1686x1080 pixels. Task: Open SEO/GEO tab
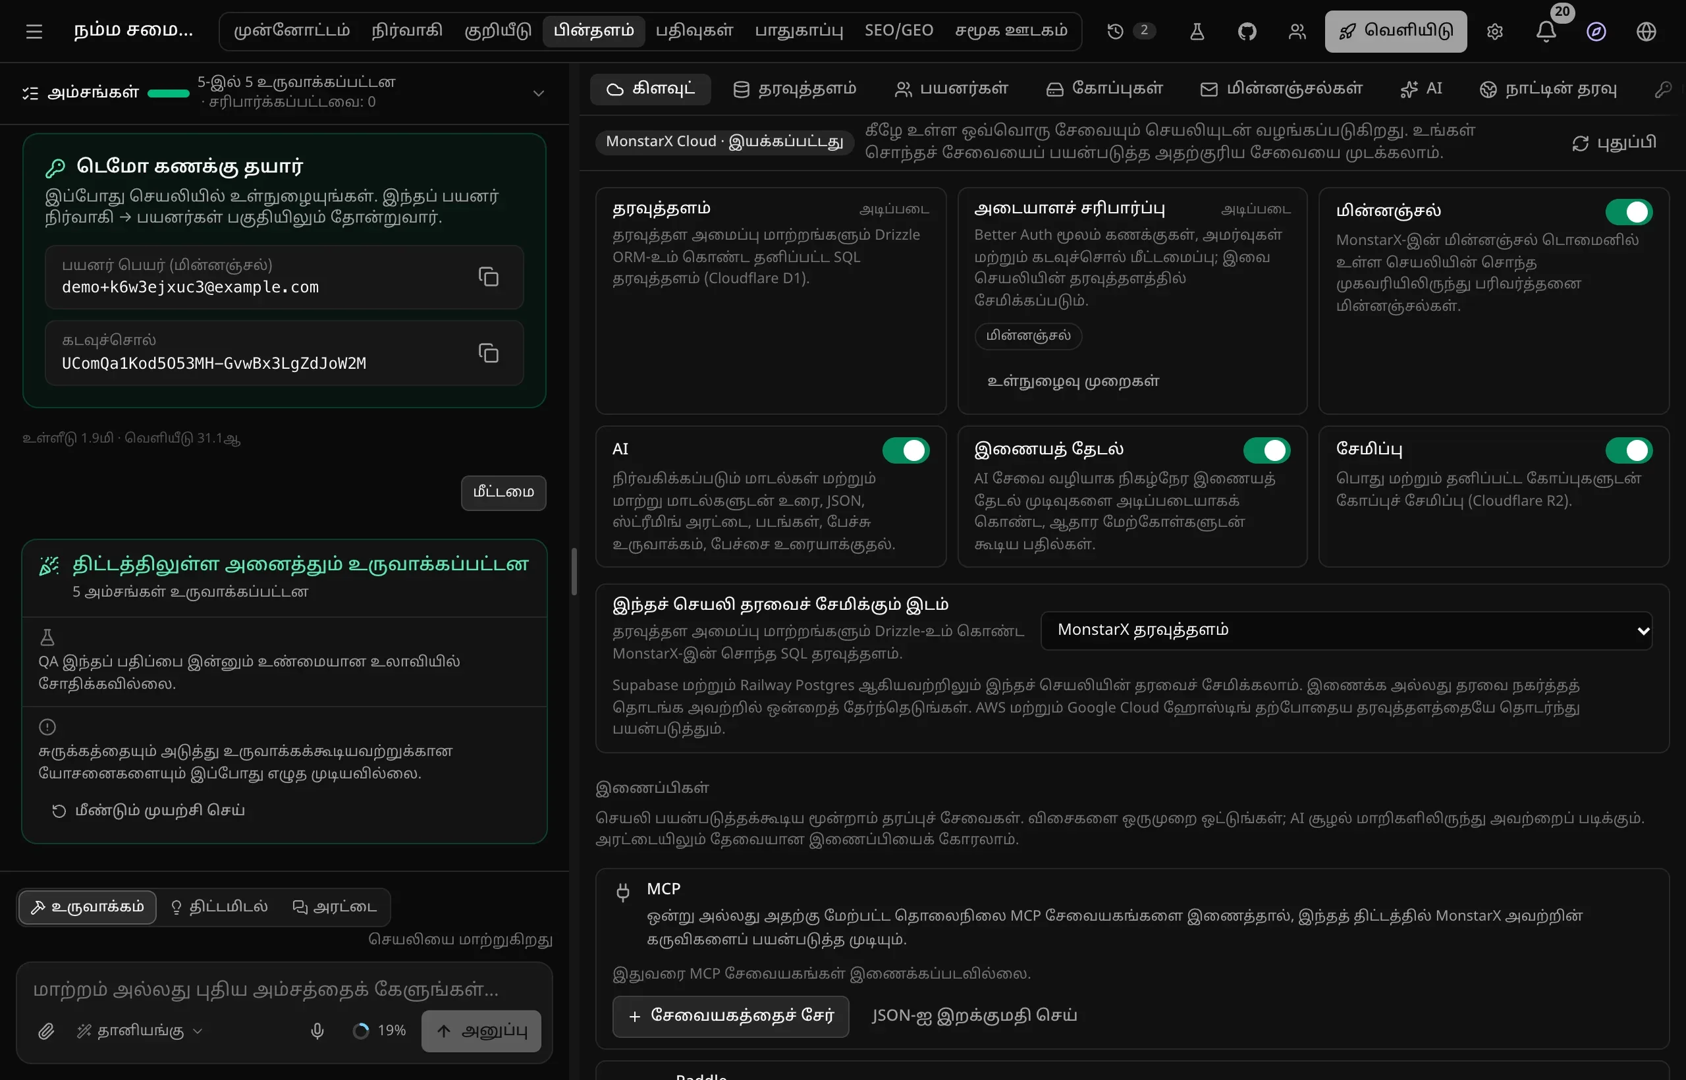pos(898,31)
